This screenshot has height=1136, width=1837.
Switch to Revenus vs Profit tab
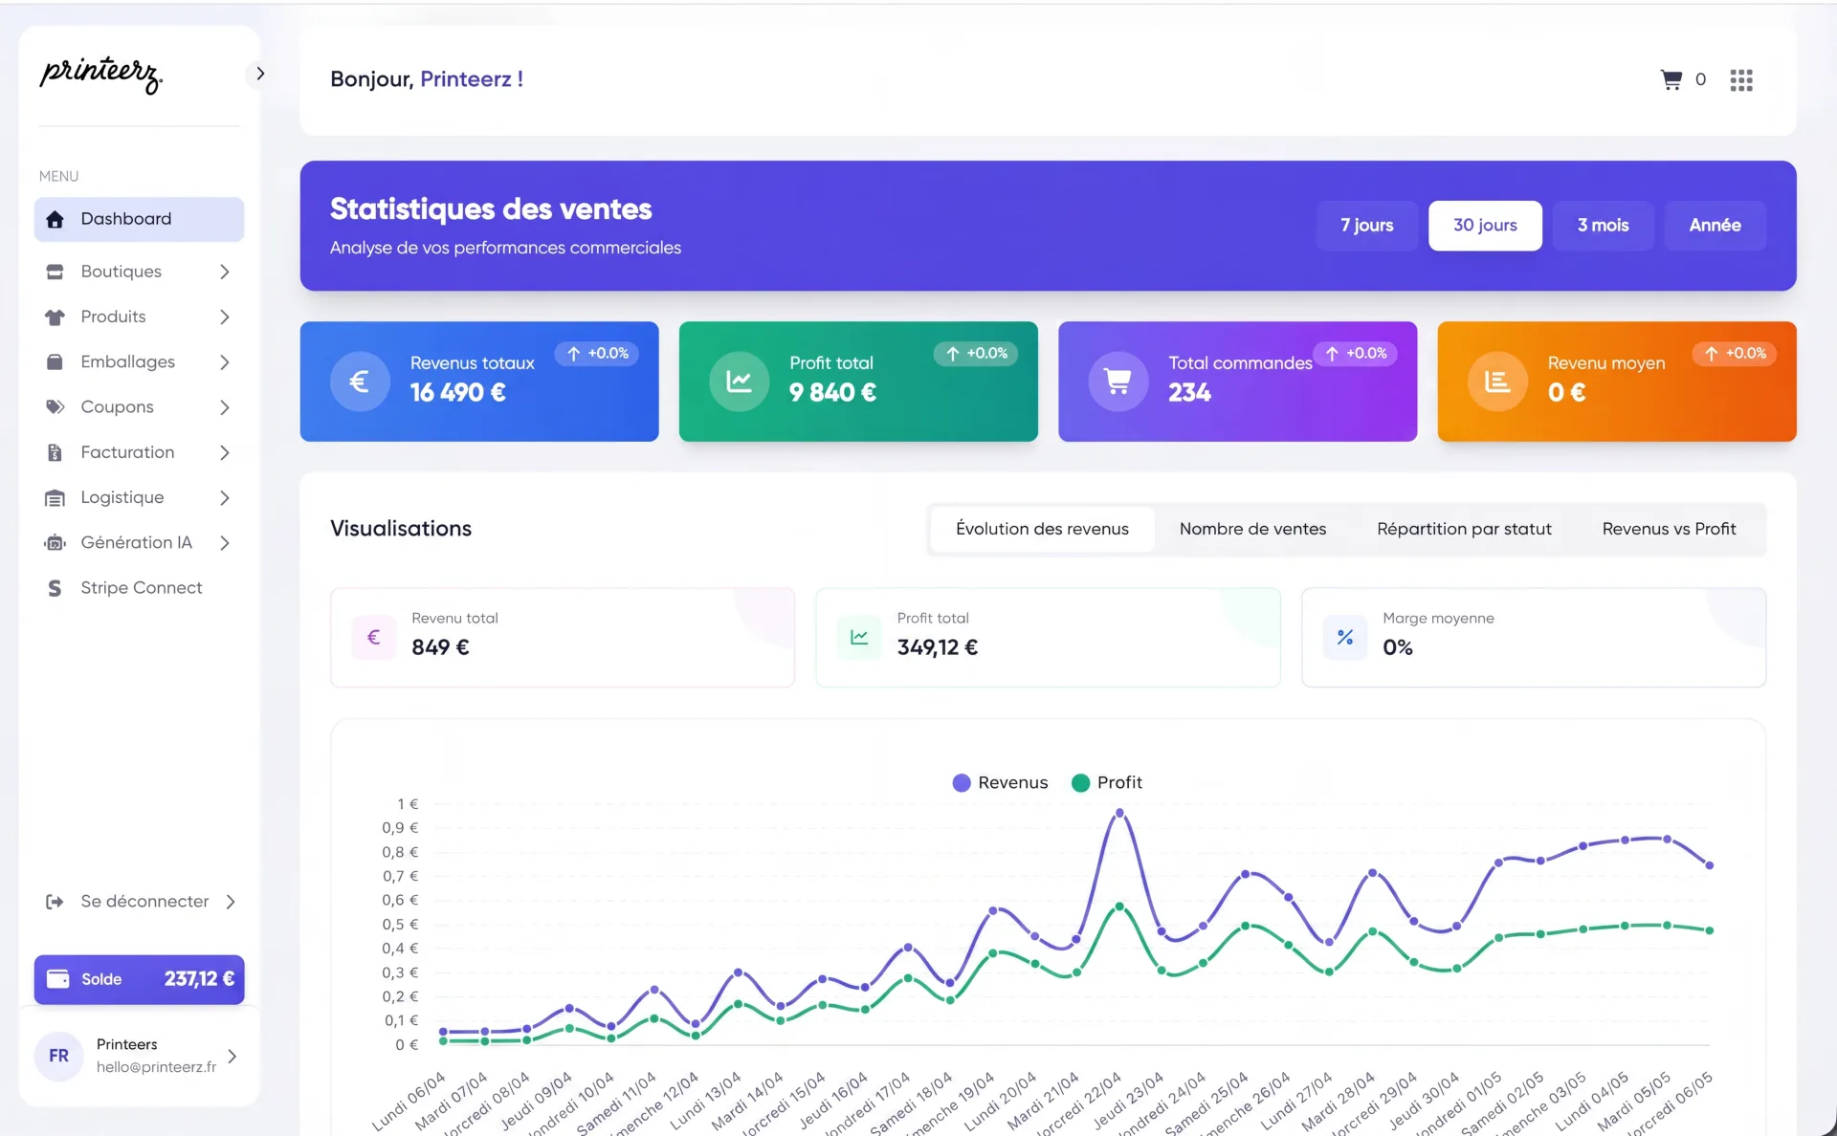click(1669, 529)
